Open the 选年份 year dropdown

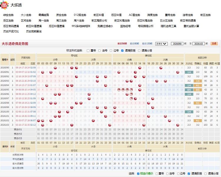click(x=161, y=44)
